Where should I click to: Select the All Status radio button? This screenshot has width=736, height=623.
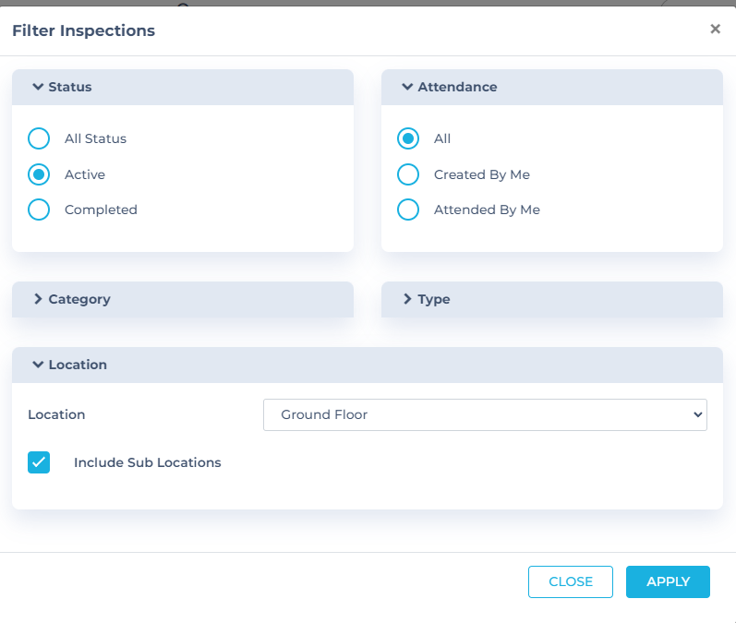pyautogui.click(x=39, y=138)
